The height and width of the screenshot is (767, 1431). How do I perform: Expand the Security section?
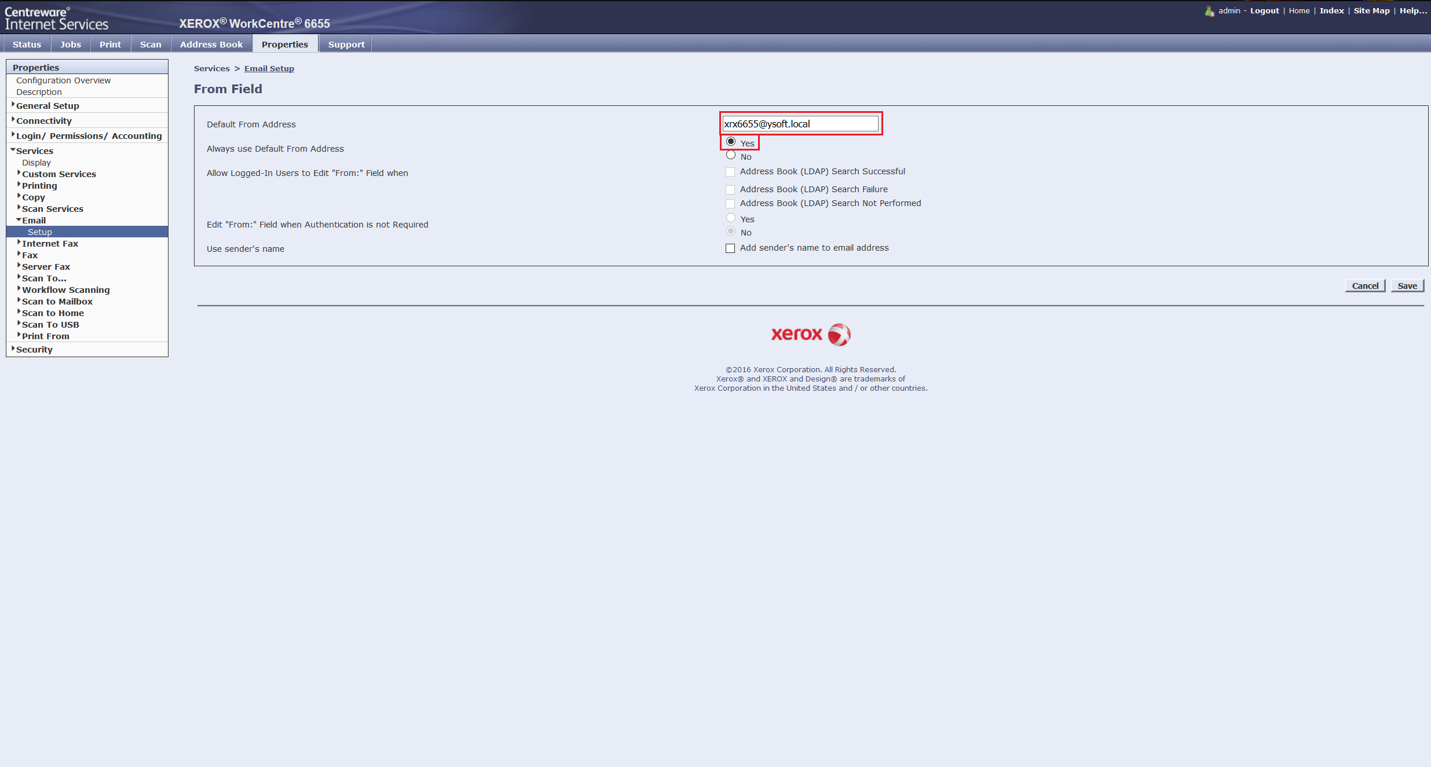(x=35, y=349)
